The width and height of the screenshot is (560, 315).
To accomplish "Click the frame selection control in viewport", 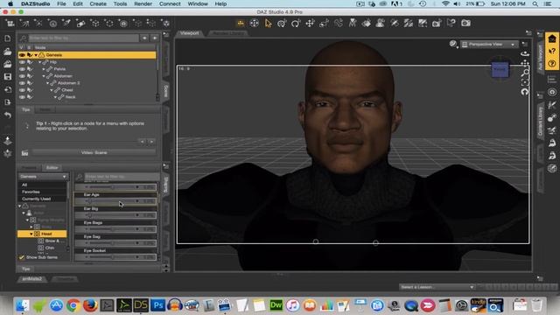I will coord(525,82).
